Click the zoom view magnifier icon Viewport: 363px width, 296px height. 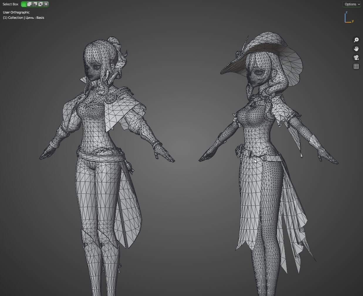point(356,40)
